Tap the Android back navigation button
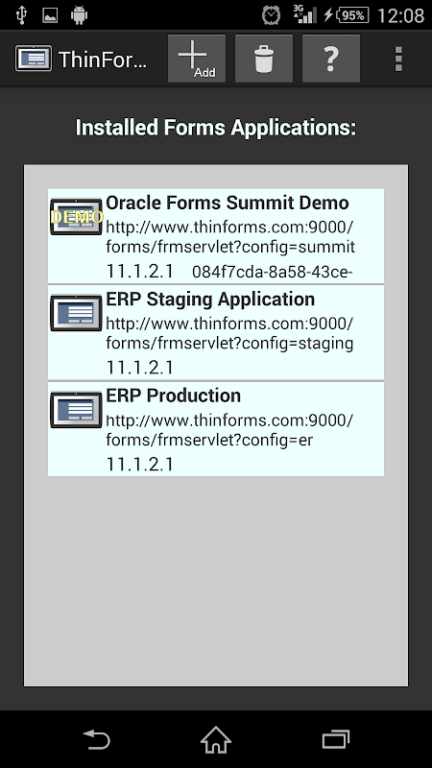Image resolution: width=432 pixels, height=768 pixels. [97, 739]
